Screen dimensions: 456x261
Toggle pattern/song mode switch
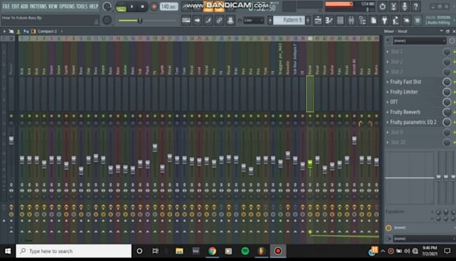click(121, 7)
